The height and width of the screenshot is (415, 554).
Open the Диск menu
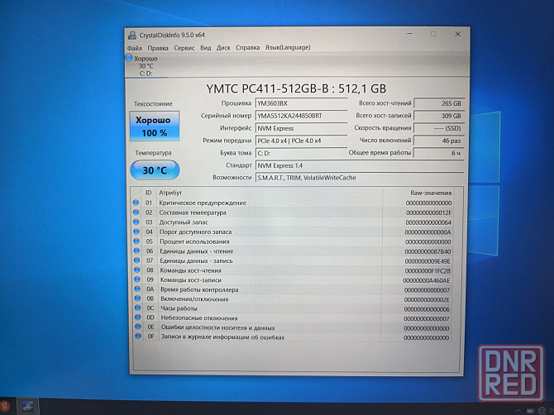tap(223, 48)
